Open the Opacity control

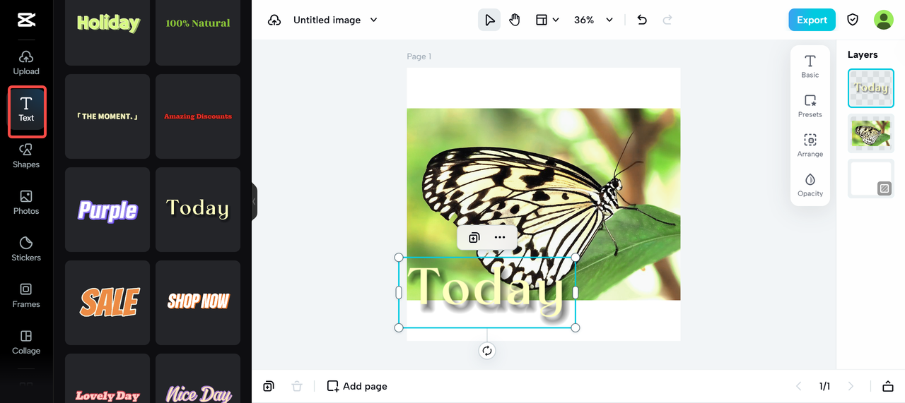(x=810, y=184)
